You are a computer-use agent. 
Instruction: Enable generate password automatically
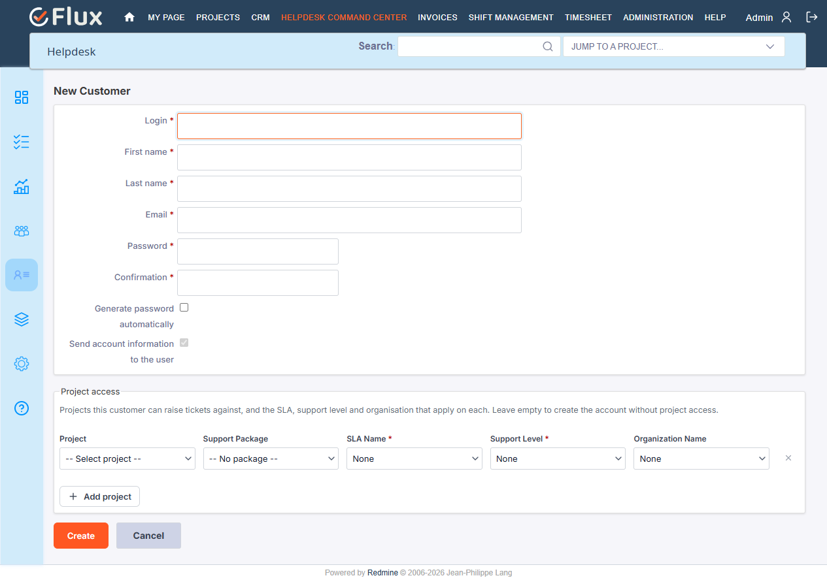tap(184, 308)
